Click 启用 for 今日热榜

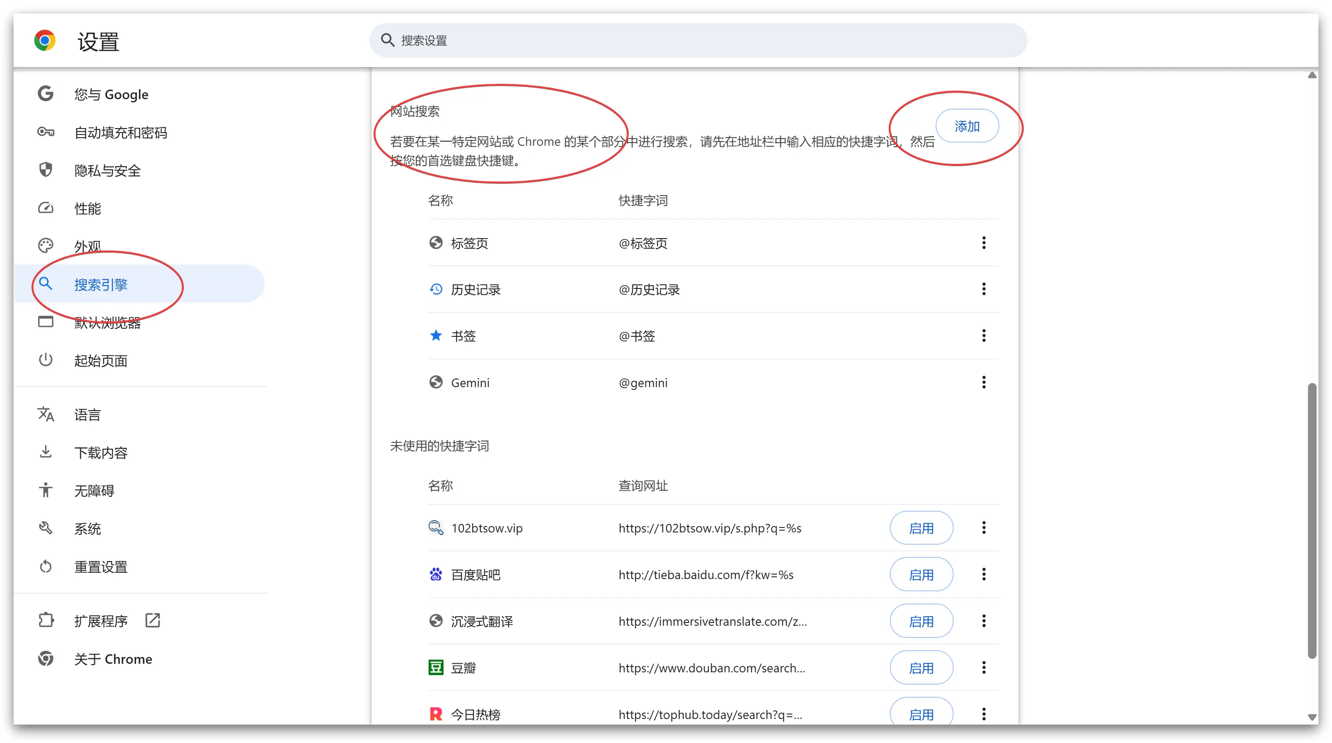(921, 712)
